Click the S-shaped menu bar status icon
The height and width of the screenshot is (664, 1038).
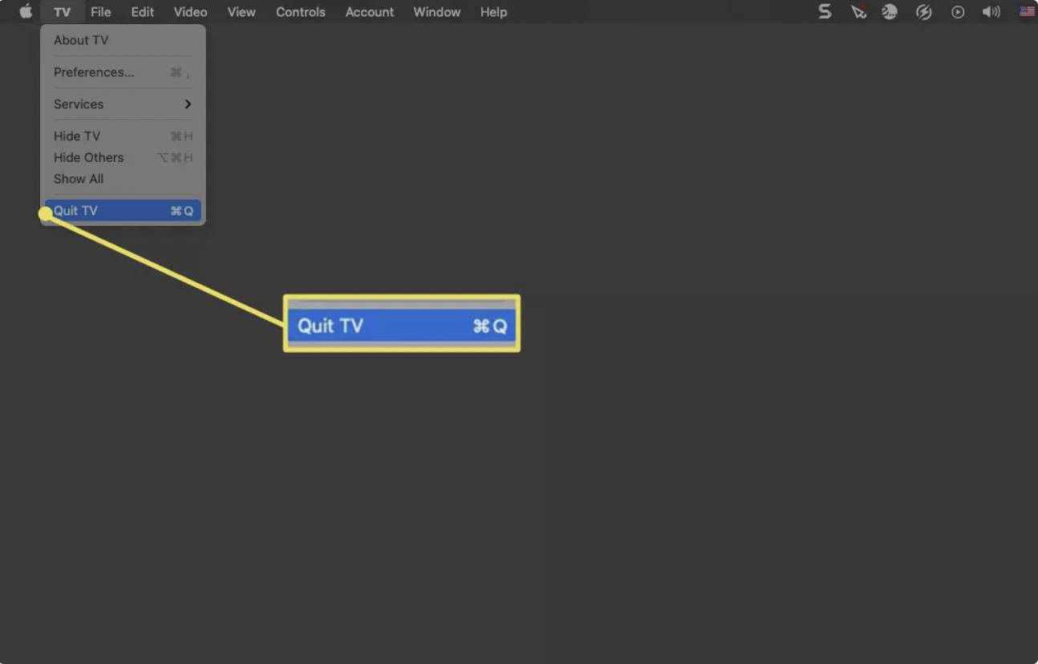[825, 11]
